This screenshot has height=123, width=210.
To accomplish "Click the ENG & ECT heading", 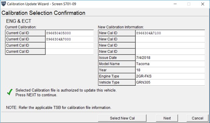I will click(x=19, y=21).
